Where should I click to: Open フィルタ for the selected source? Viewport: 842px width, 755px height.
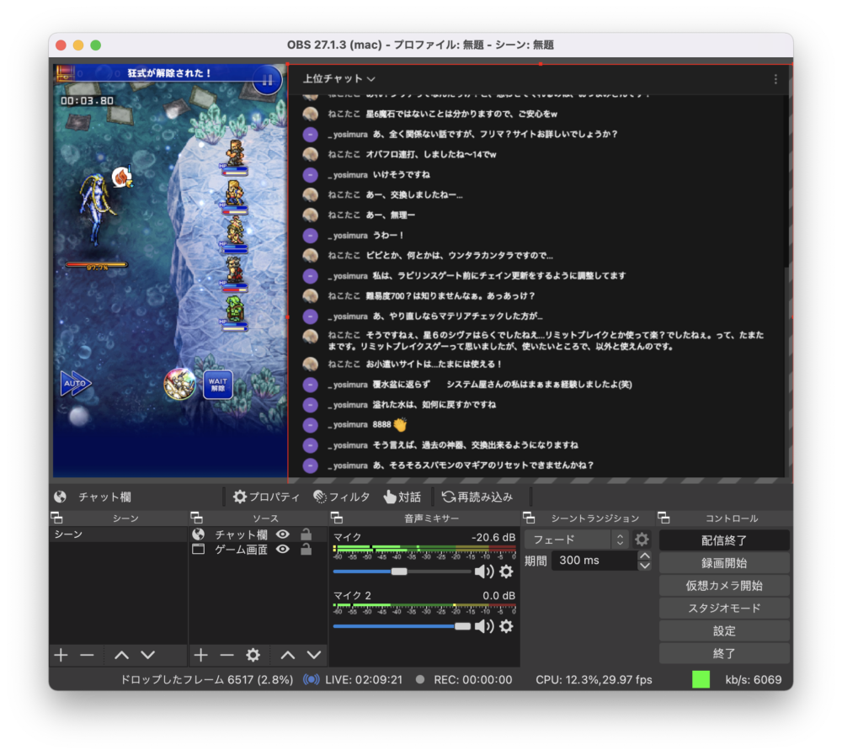point(342,497)
